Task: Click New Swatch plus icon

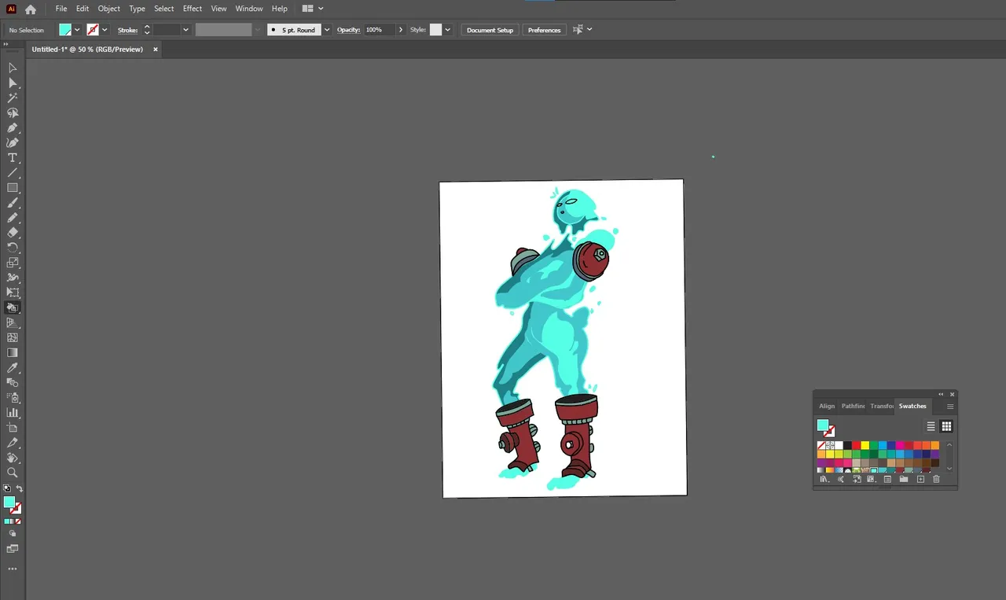Action: click(x=920, y=479)
